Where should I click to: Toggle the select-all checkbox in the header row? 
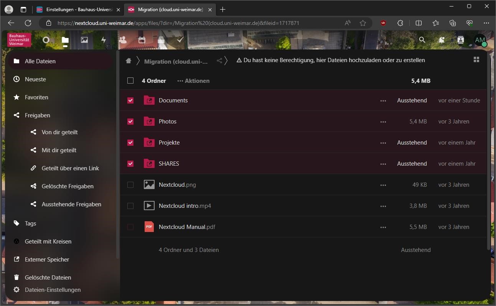130,81
